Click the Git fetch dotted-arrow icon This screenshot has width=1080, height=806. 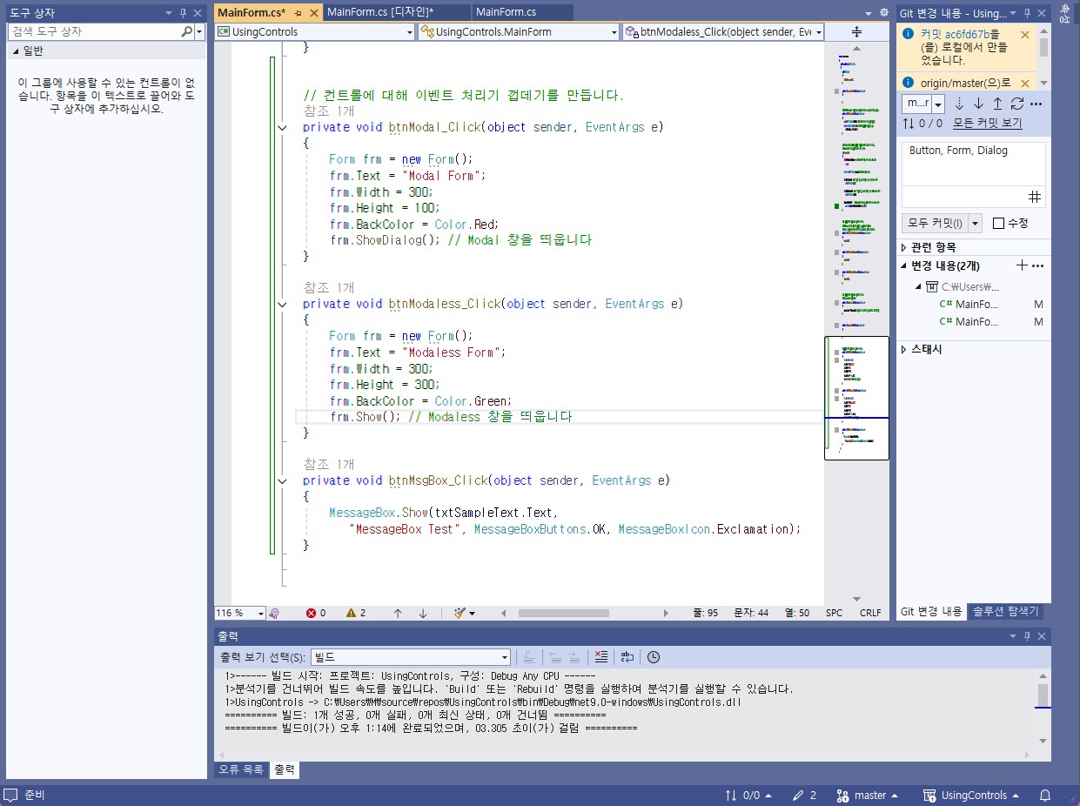(x=960, y=104)
